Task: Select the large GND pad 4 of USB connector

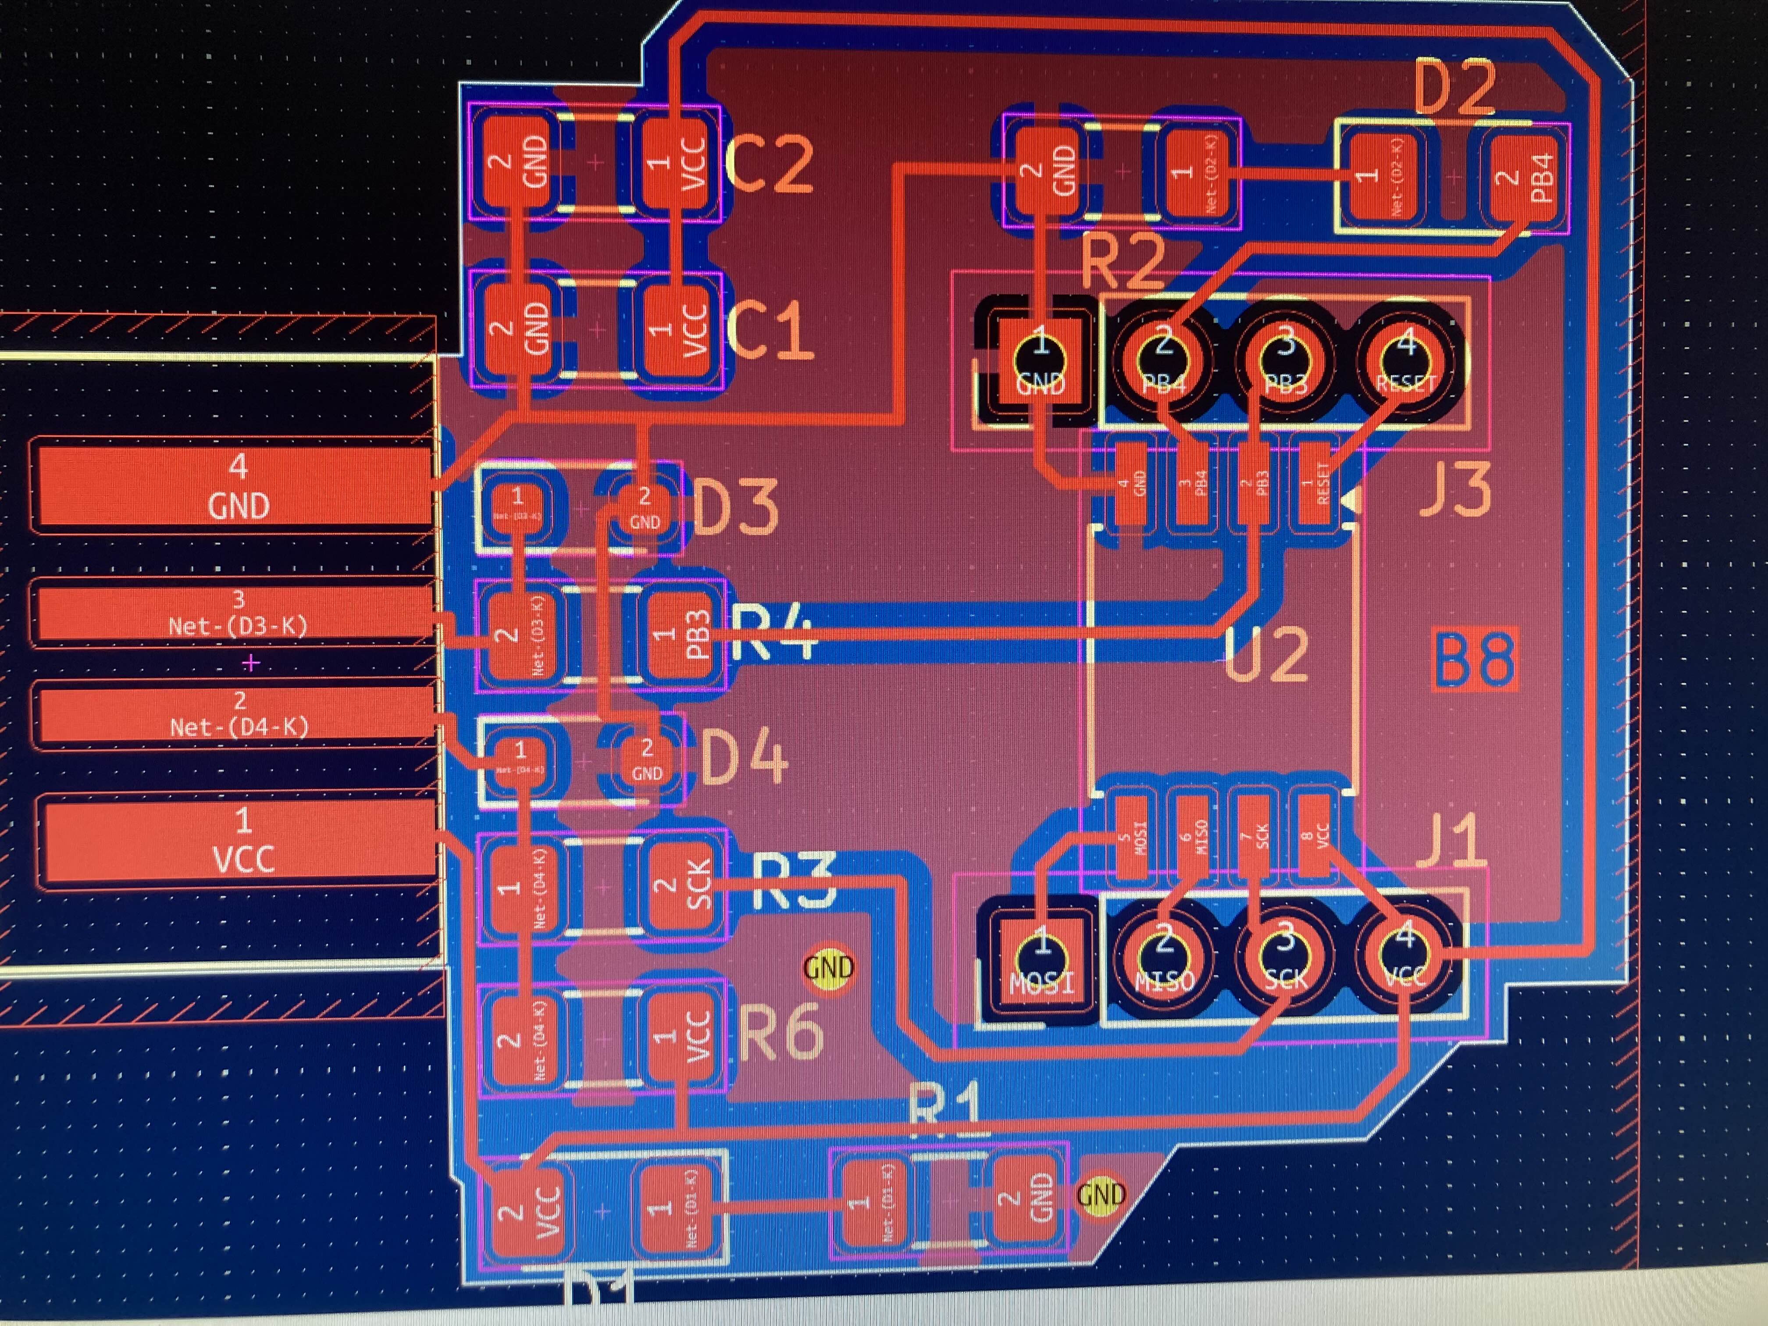Action: (236, 486)
